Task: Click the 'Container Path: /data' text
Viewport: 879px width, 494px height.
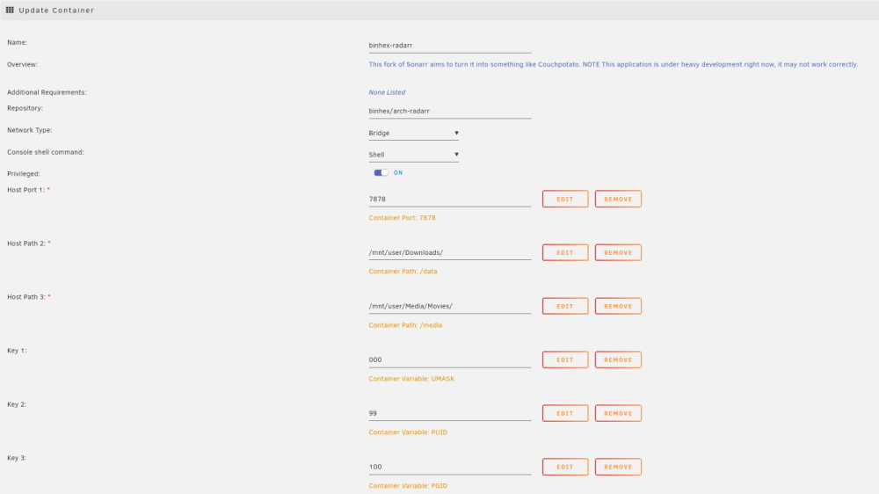Action: click(x=403, y=272)
